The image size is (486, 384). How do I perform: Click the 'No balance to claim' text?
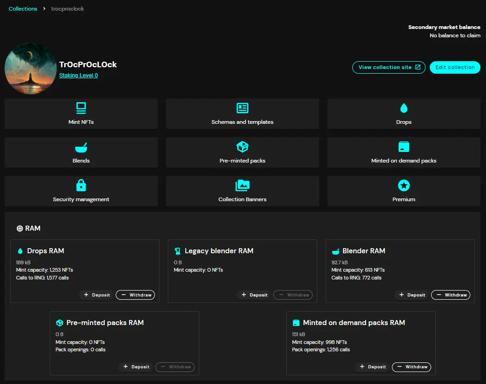[x=455, y=35]
